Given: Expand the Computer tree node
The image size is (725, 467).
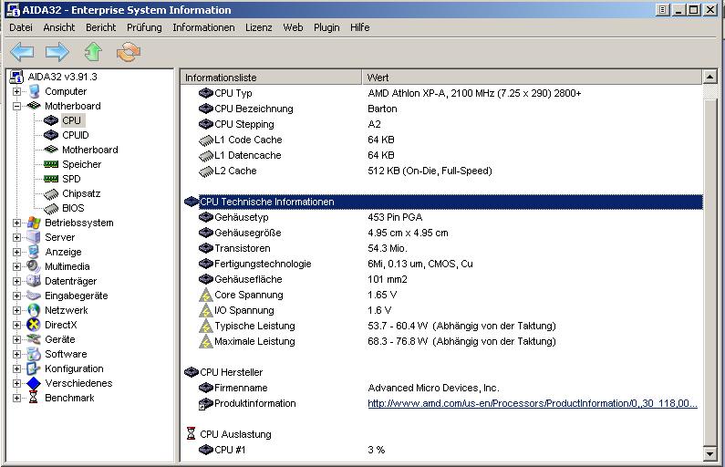Looking at the screenshot, I should tap(17, 91).
